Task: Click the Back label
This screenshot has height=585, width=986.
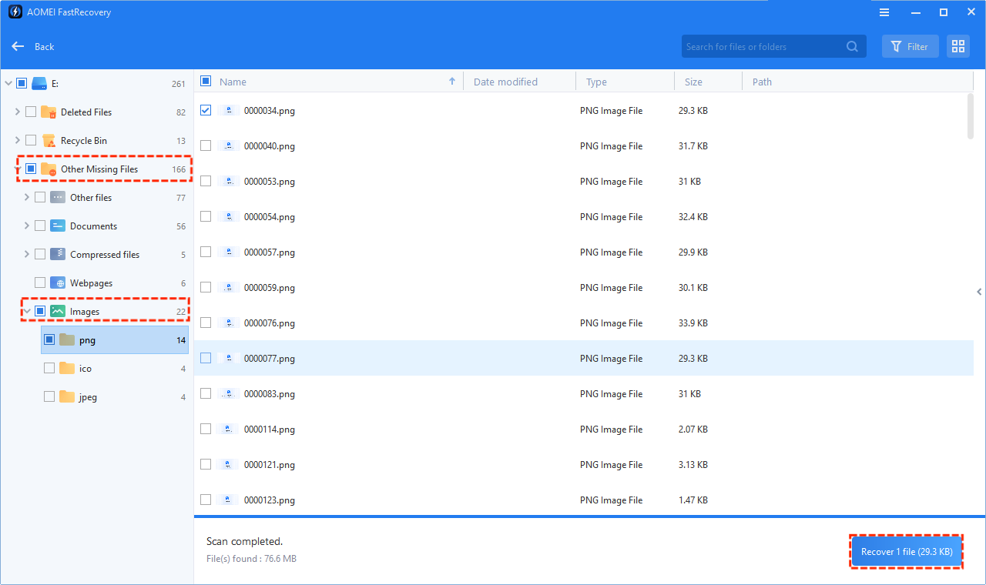Action: tap(45, 46)
